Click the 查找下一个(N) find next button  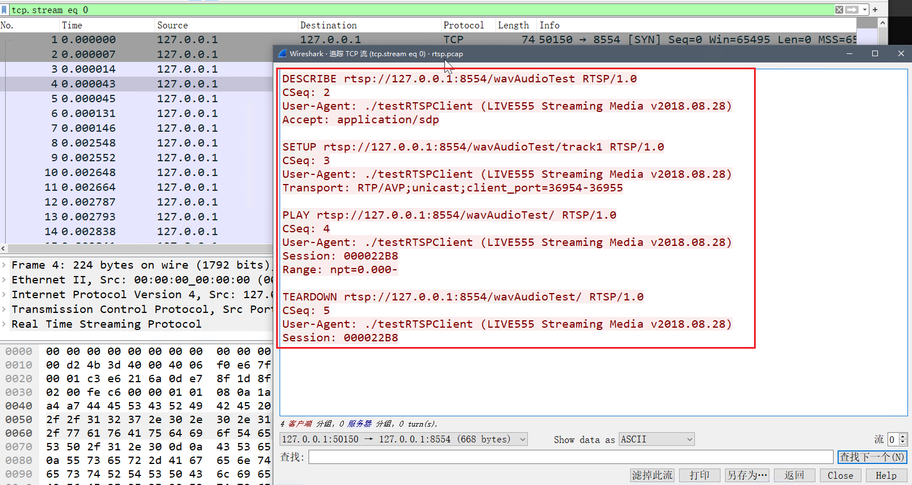pos(872,457)
